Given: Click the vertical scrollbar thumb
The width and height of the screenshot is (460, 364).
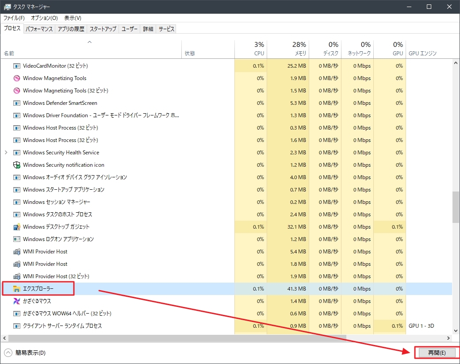Looking at the screenshot, I should click(456, 207).
